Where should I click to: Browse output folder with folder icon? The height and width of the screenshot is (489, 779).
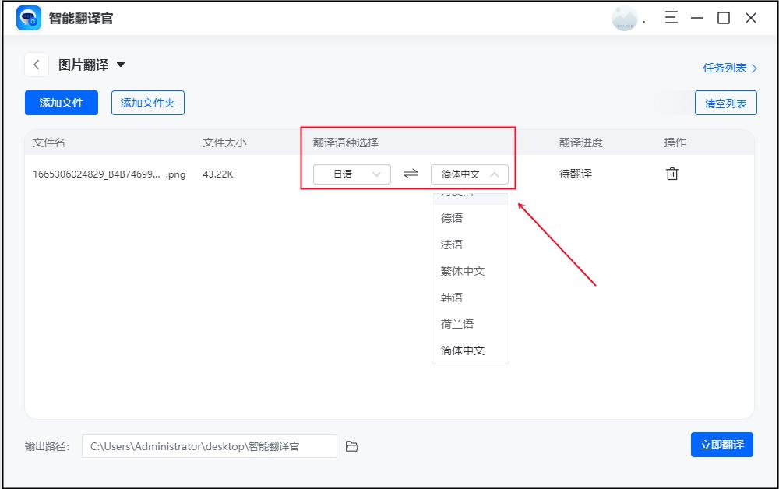[351, 445]
